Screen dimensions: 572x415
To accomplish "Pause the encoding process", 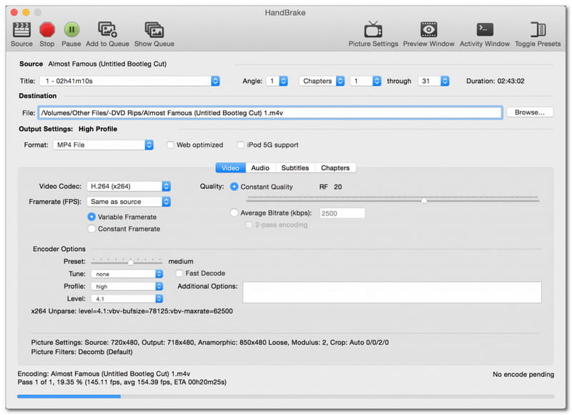I will pyautogui.click(x=71, y=29).
